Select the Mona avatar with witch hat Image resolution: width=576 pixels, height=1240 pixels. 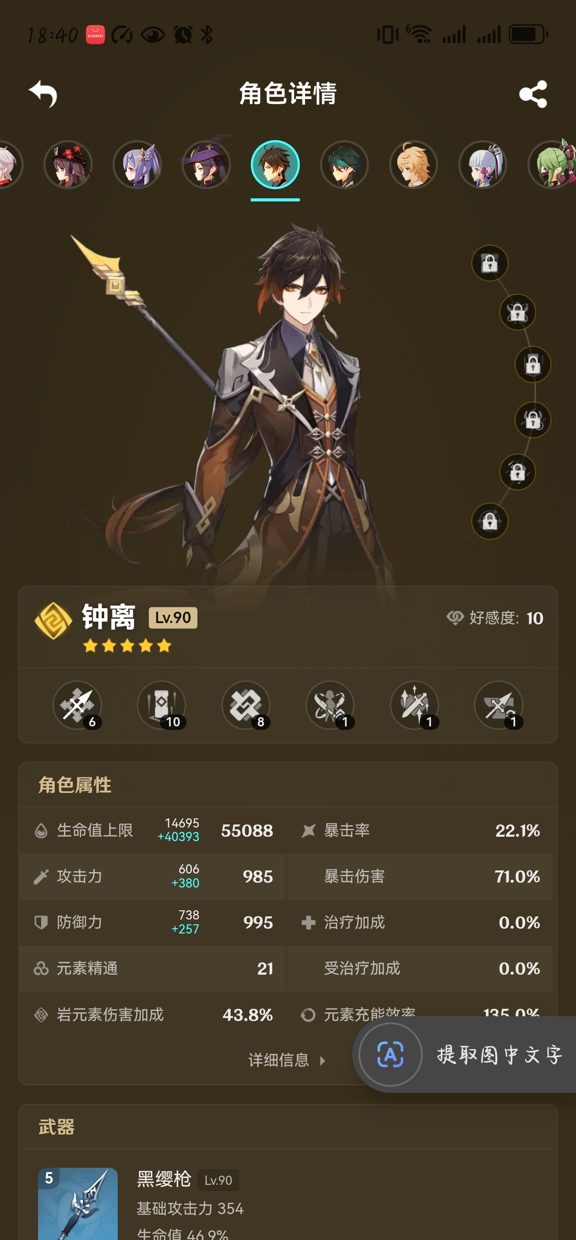click(x=207, y=165)
